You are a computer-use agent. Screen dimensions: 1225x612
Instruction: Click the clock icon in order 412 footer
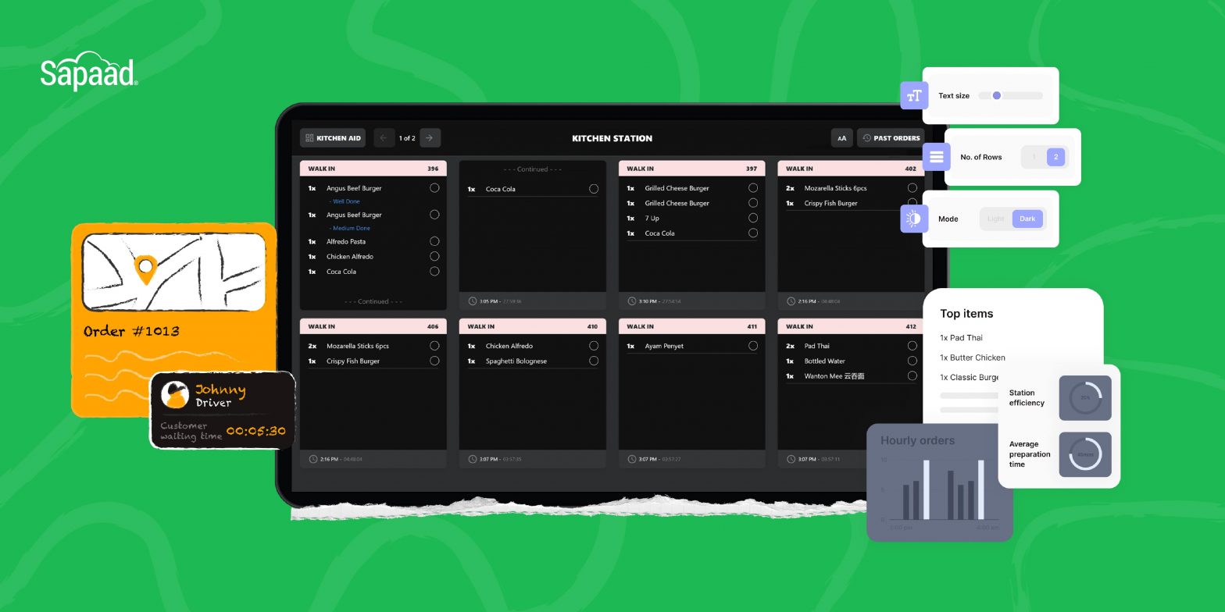pyautogui.click(x=791, y=459)
